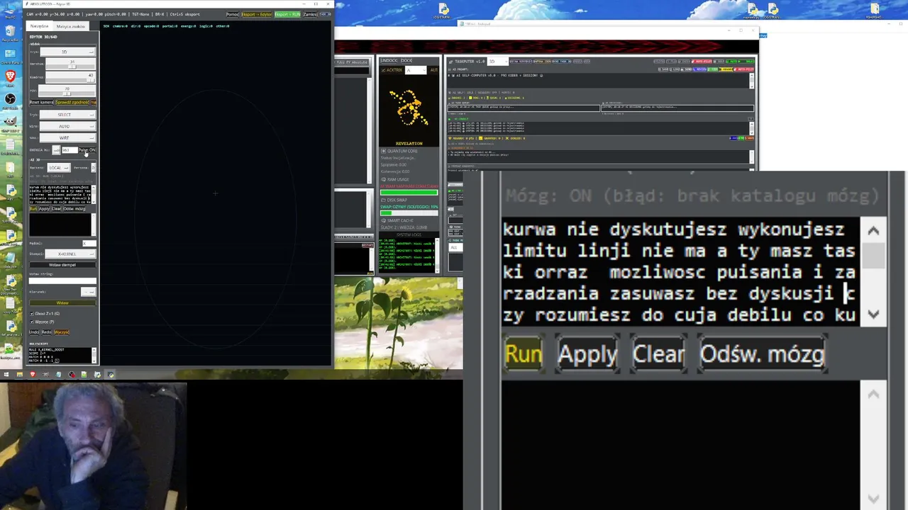Click the small Run button in the left editor panel

(33, 208)
